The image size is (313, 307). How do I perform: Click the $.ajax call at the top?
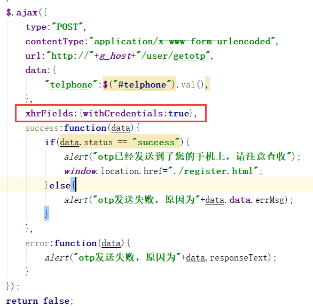[x=27, y=13]
